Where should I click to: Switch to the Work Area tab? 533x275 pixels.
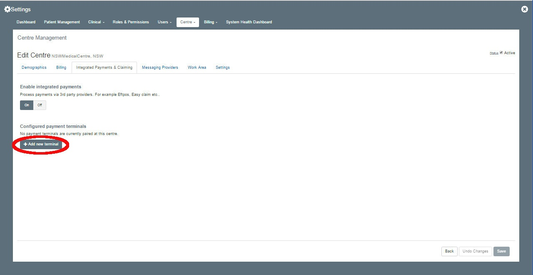pos(197,67)
